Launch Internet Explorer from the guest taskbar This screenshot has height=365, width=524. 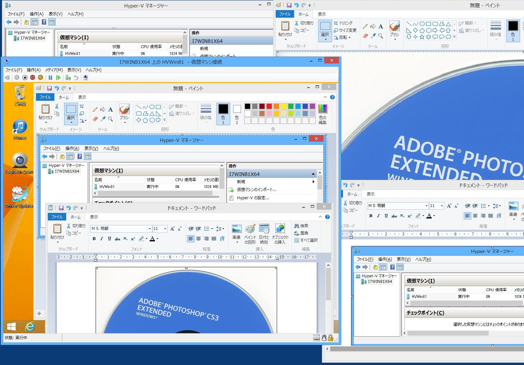[x=30, y=326]
